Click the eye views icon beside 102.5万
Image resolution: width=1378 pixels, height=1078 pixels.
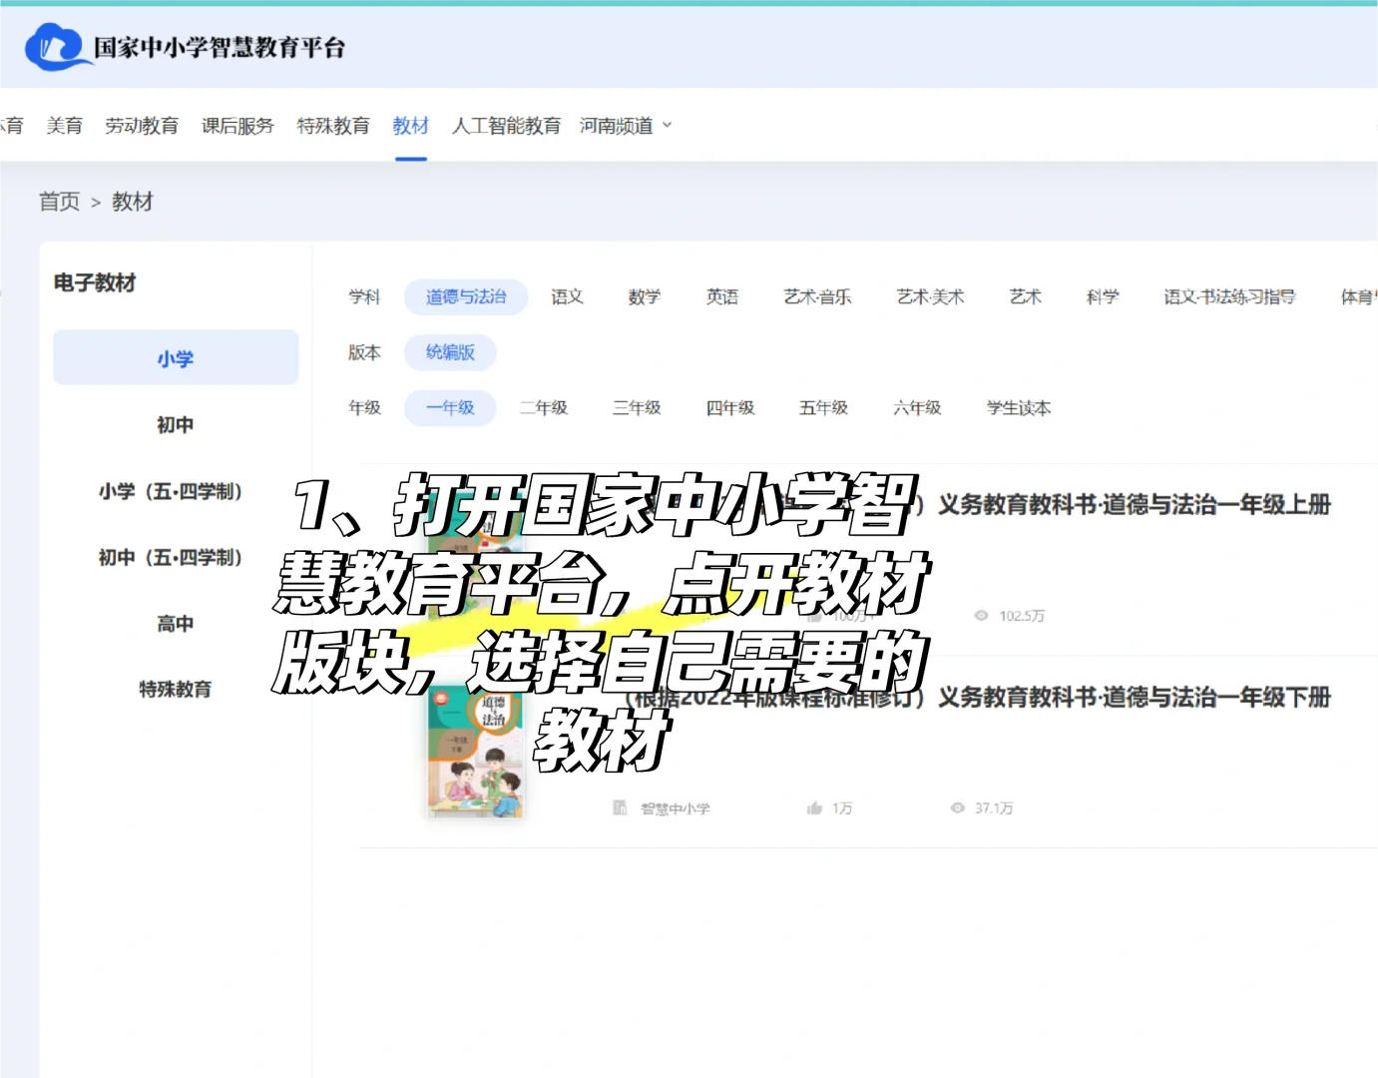tap(982, 616)
